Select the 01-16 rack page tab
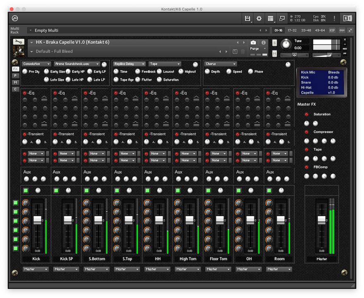The image size is (364, 298). (278, 30)
